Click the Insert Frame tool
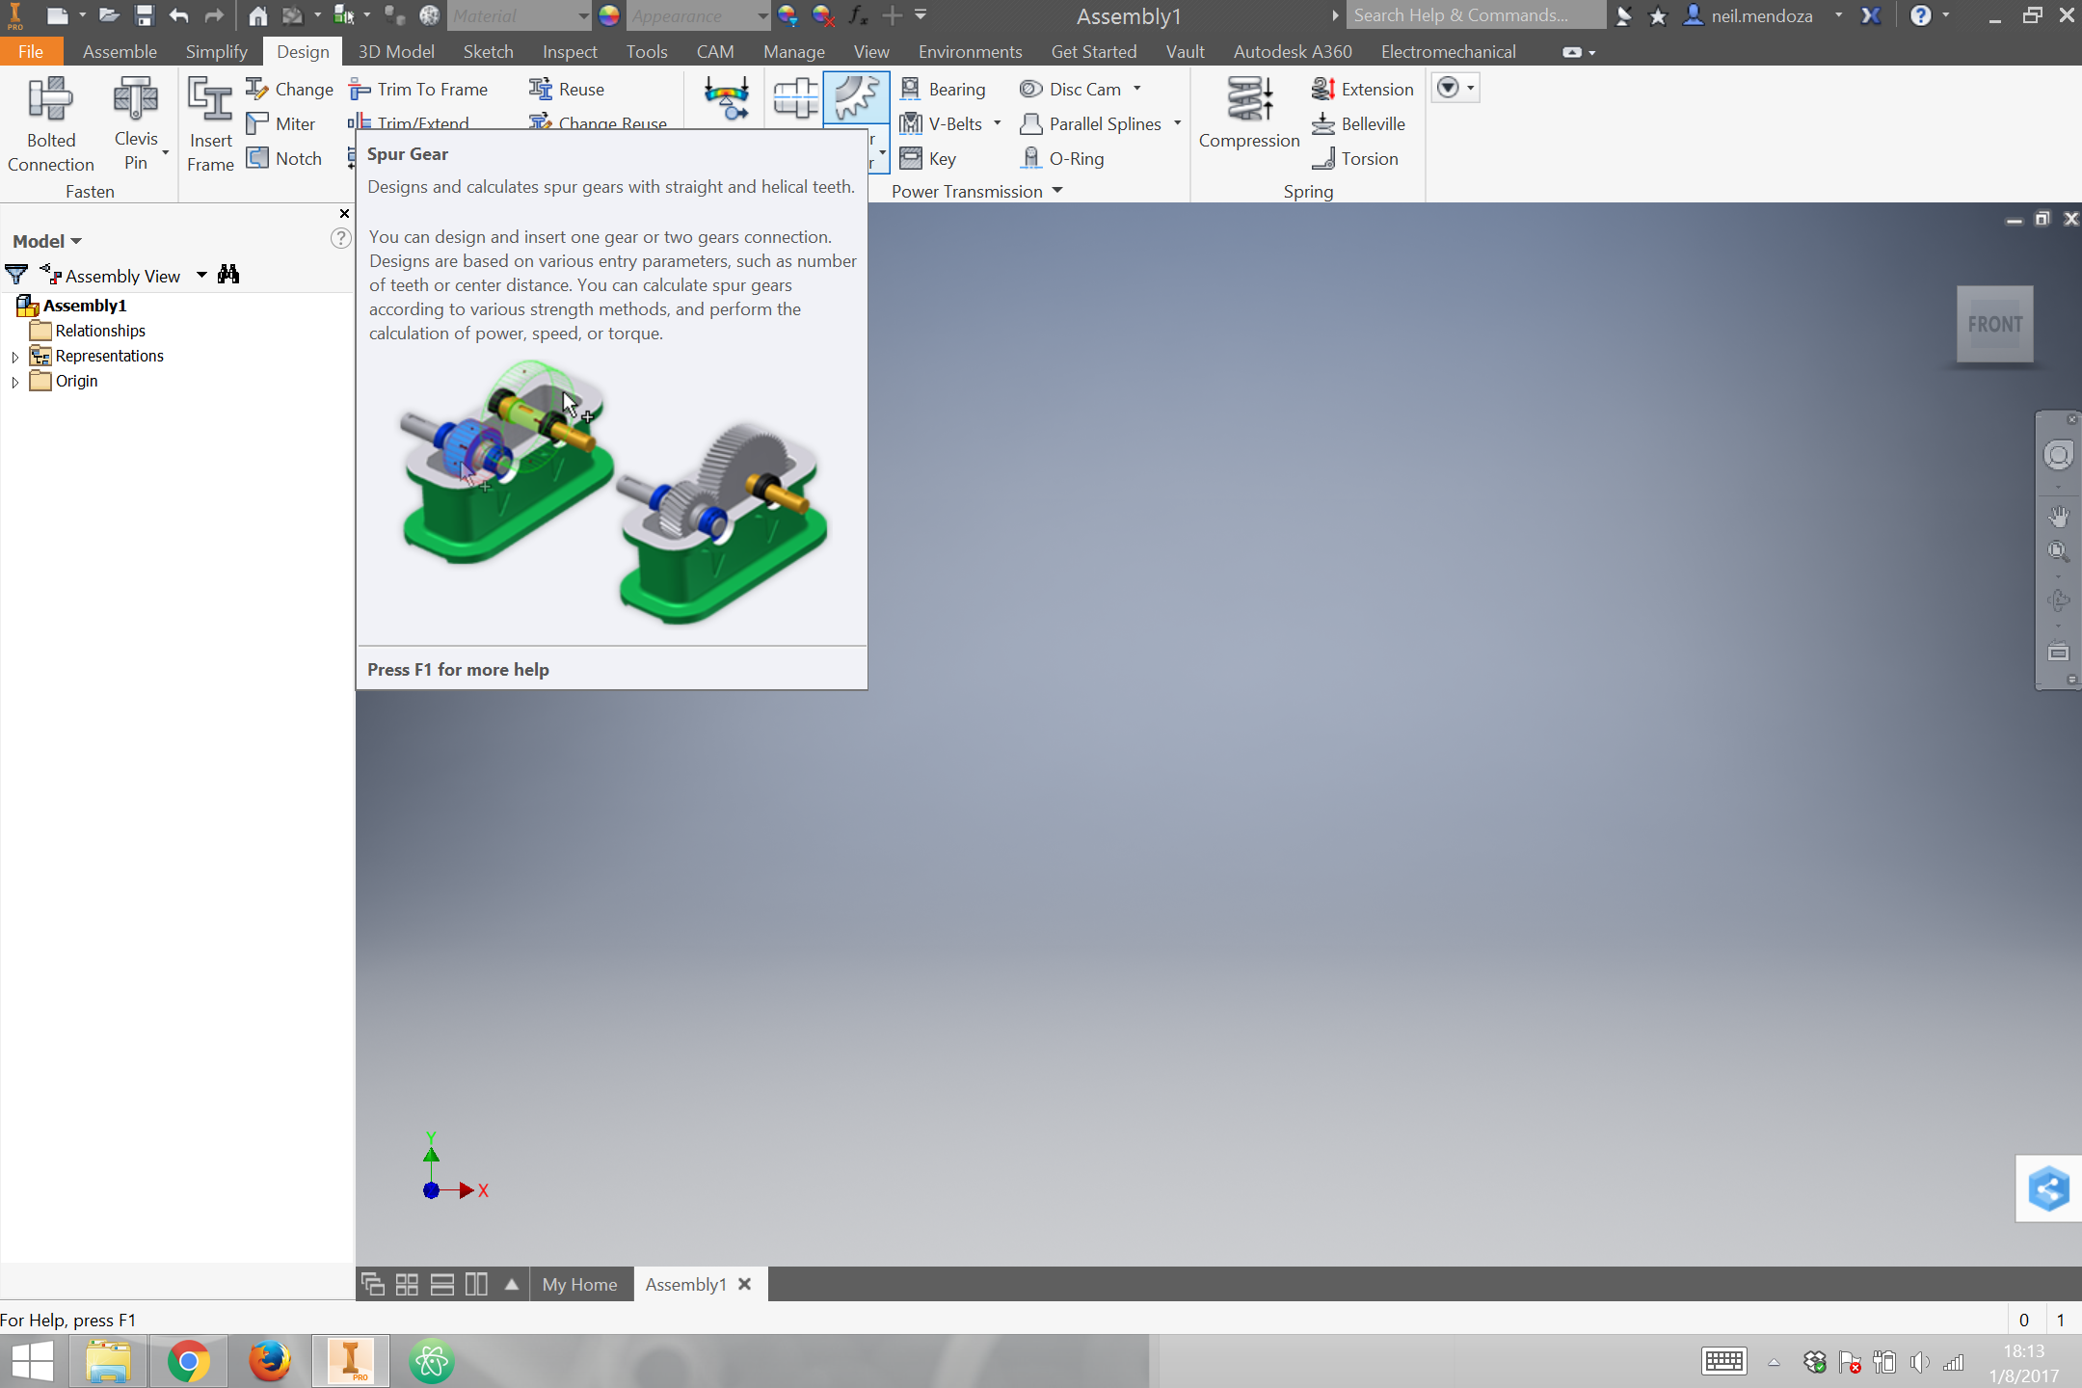The height and width of the screenshot is (1388, 2082). 210,124
